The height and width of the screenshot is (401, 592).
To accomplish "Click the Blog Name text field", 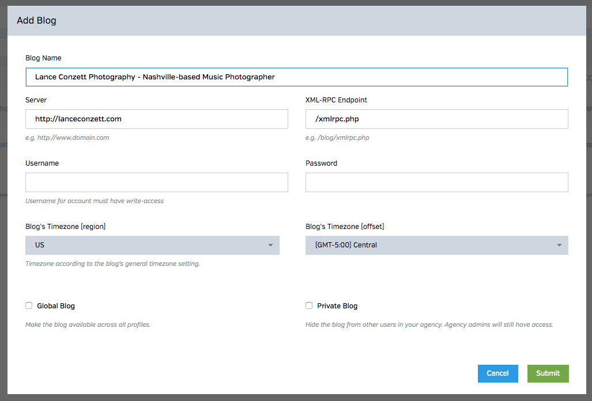I will pos(296,77).
